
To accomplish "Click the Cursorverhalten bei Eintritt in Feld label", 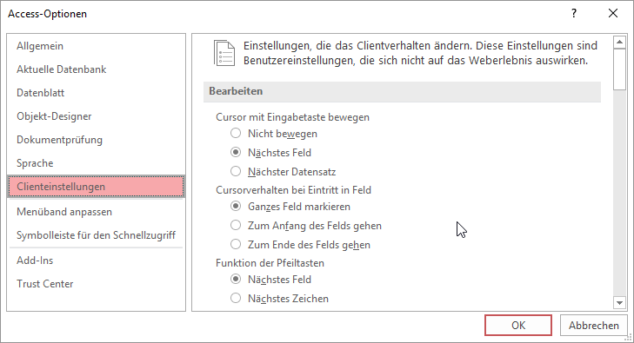I will pos(293,190).
